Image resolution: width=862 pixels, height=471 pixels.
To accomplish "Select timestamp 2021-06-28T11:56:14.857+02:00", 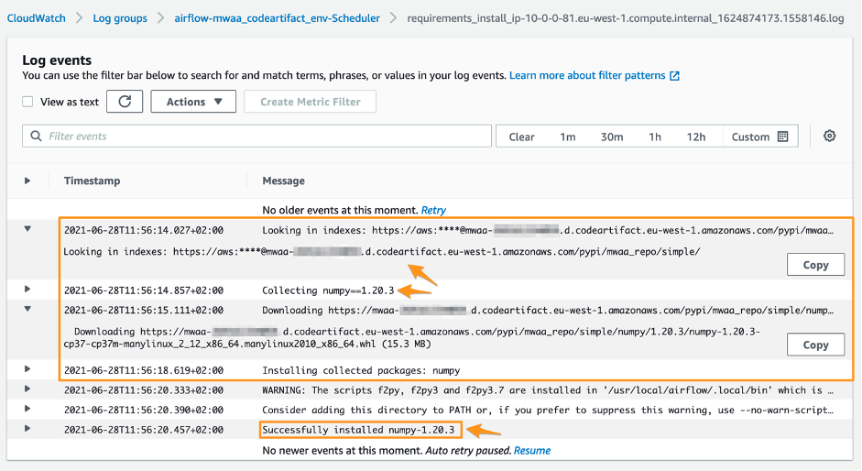I will tap(144, 290).
